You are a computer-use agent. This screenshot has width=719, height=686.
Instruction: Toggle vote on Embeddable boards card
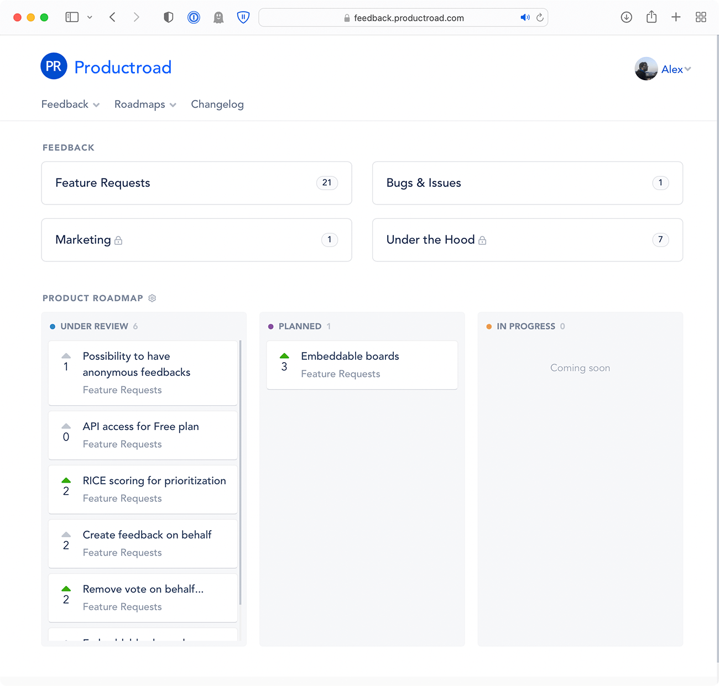tap(284, 356)
